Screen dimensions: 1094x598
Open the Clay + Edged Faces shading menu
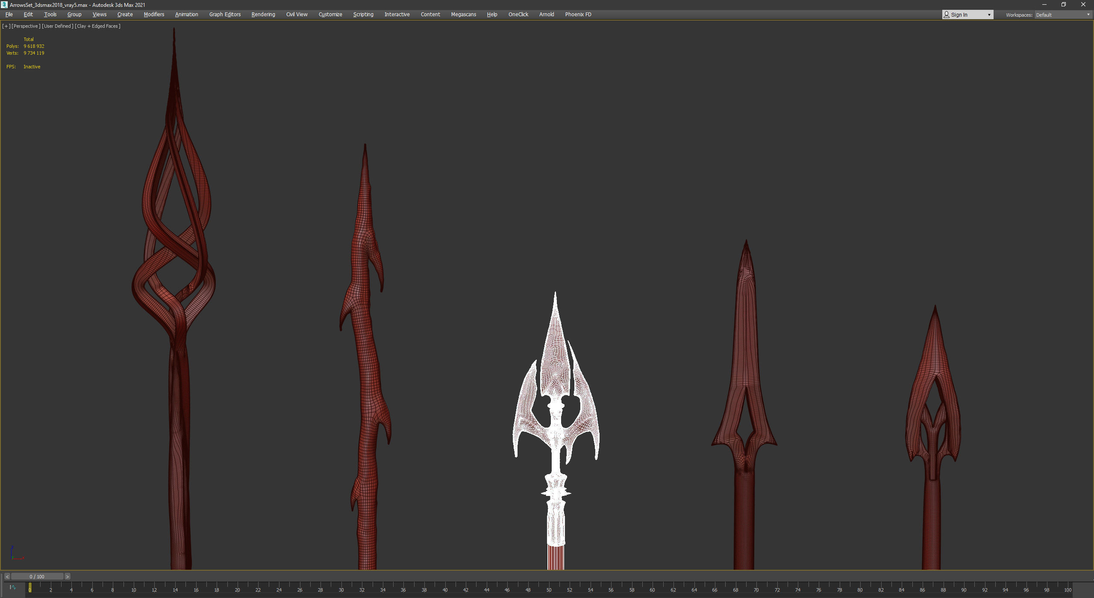[97, 26]
